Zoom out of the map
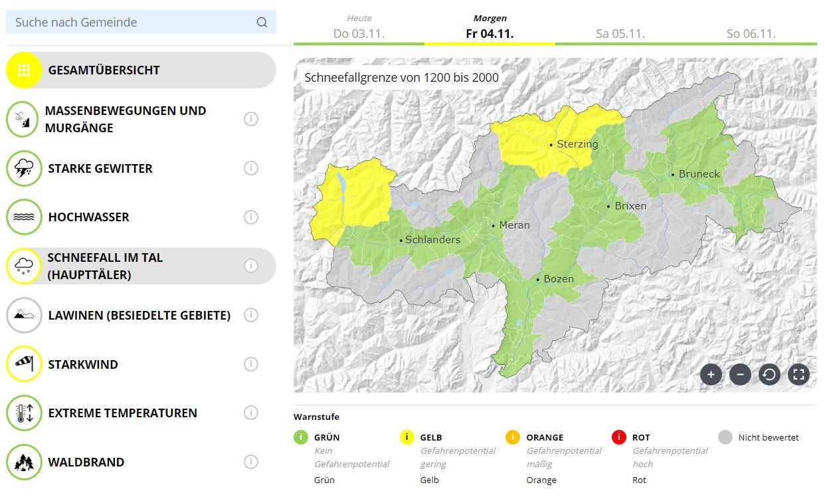The height and width of the screenshot is (503, 825). point(740,375)
